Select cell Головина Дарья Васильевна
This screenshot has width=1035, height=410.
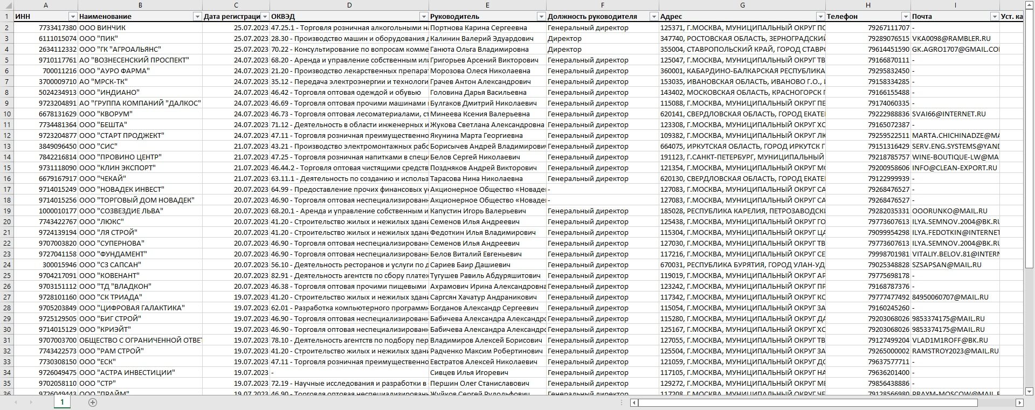(x=488, y=92)
